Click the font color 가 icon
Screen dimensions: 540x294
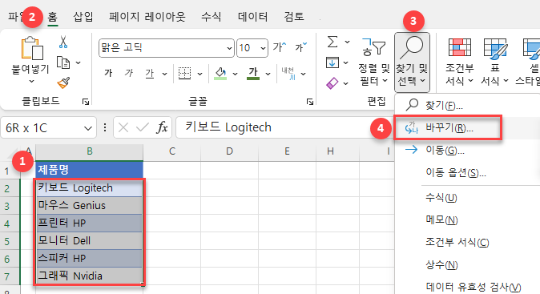(253, 74)
